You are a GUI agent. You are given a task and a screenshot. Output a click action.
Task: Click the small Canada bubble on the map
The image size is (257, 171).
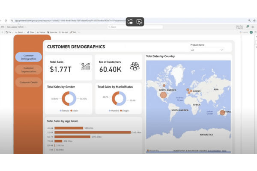coord(164,85)
